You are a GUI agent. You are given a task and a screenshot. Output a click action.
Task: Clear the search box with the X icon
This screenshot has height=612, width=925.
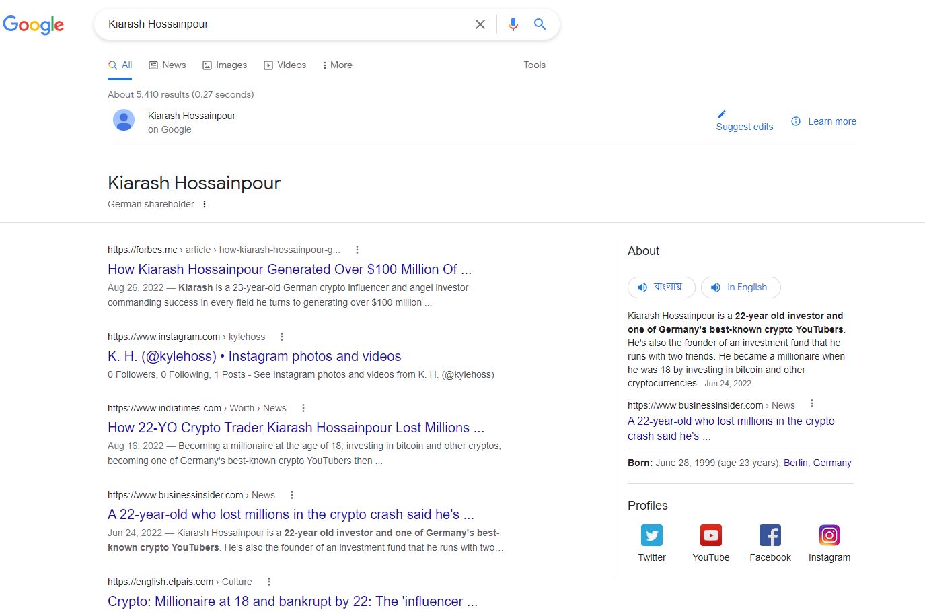[x=480, y=24]
